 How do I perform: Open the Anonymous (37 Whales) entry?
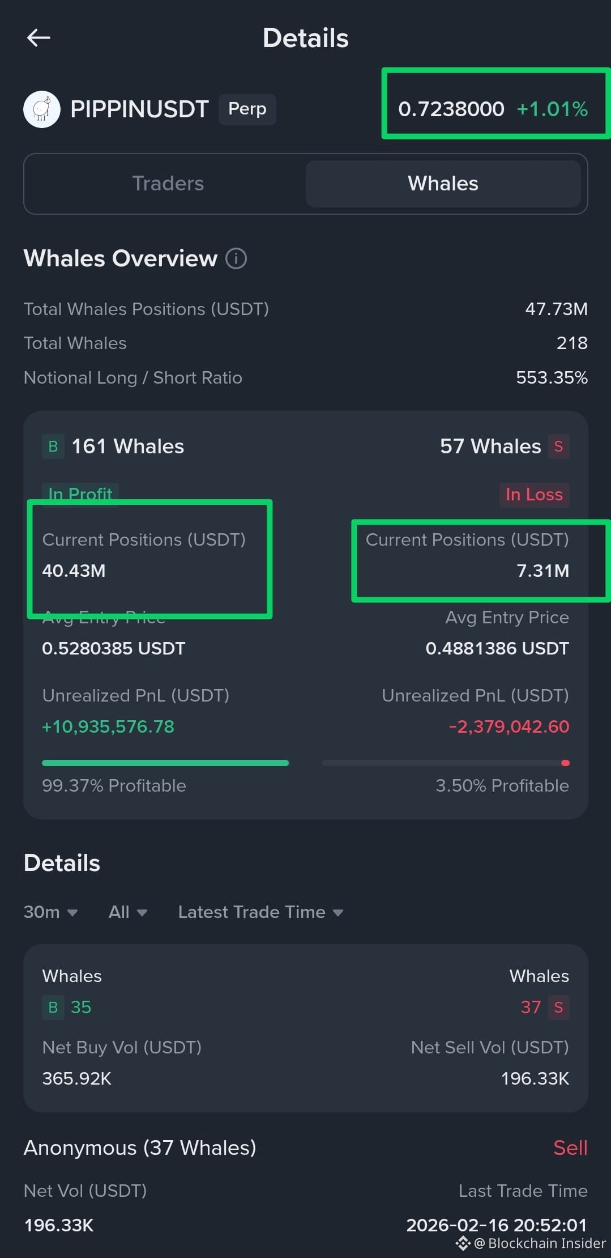[140, 1148]
